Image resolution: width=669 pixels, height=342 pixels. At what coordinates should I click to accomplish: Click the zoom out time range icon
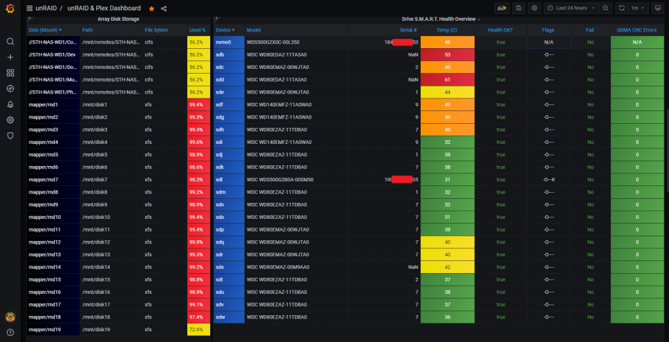coord(605,8)
